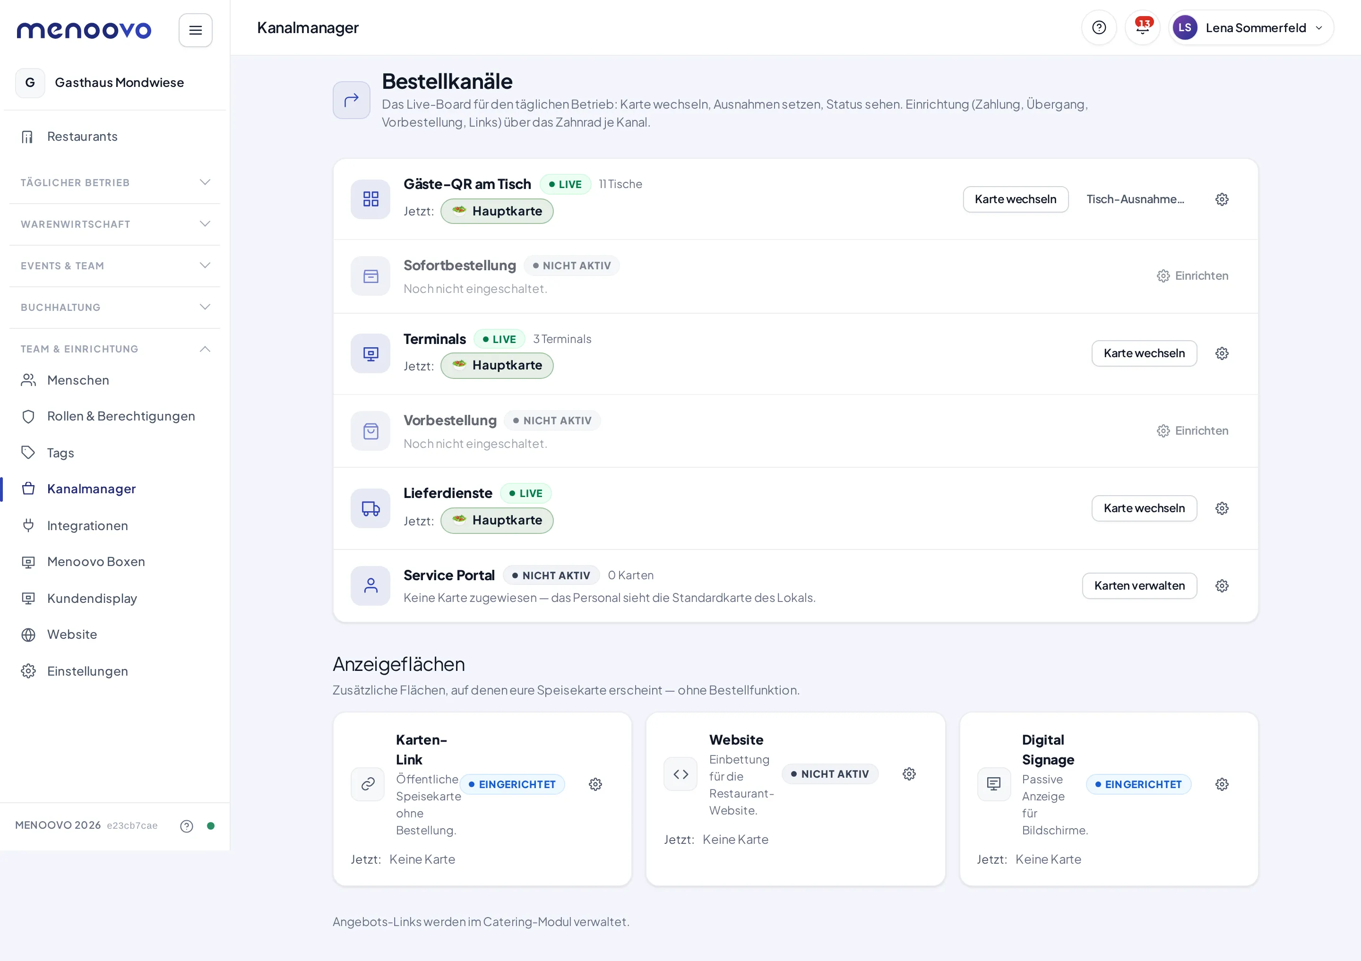The width and height of the screenshot is (1361, 961).
Task: Expand the Täglicher Betrieb section
Action: [115, 182]
